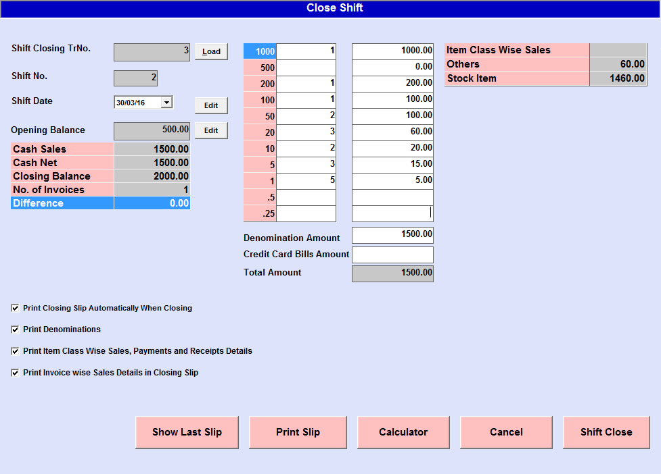Uncheck Print Denominations checkbox
This screenshot has height=474, width=661.
16,330
